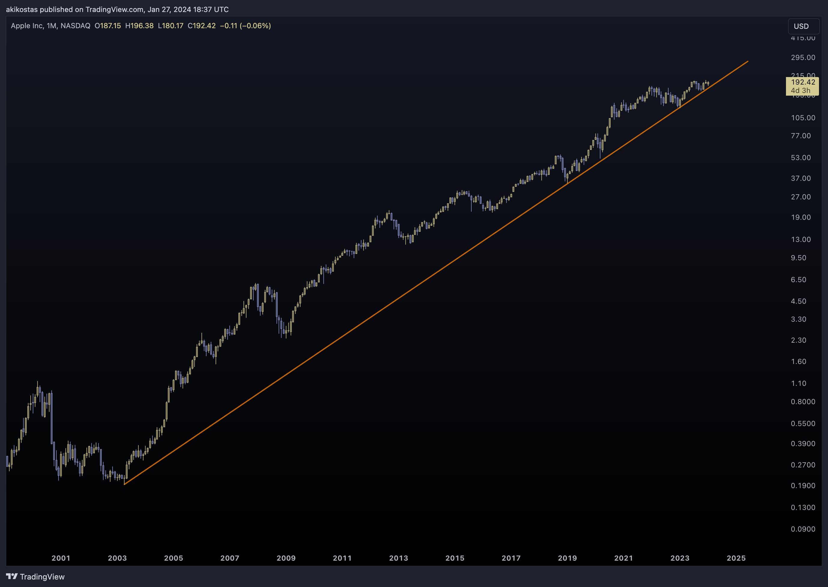Click the O187.15 open value
The width and height of the screenshot is (828, 587).
(x=108, y=26)
